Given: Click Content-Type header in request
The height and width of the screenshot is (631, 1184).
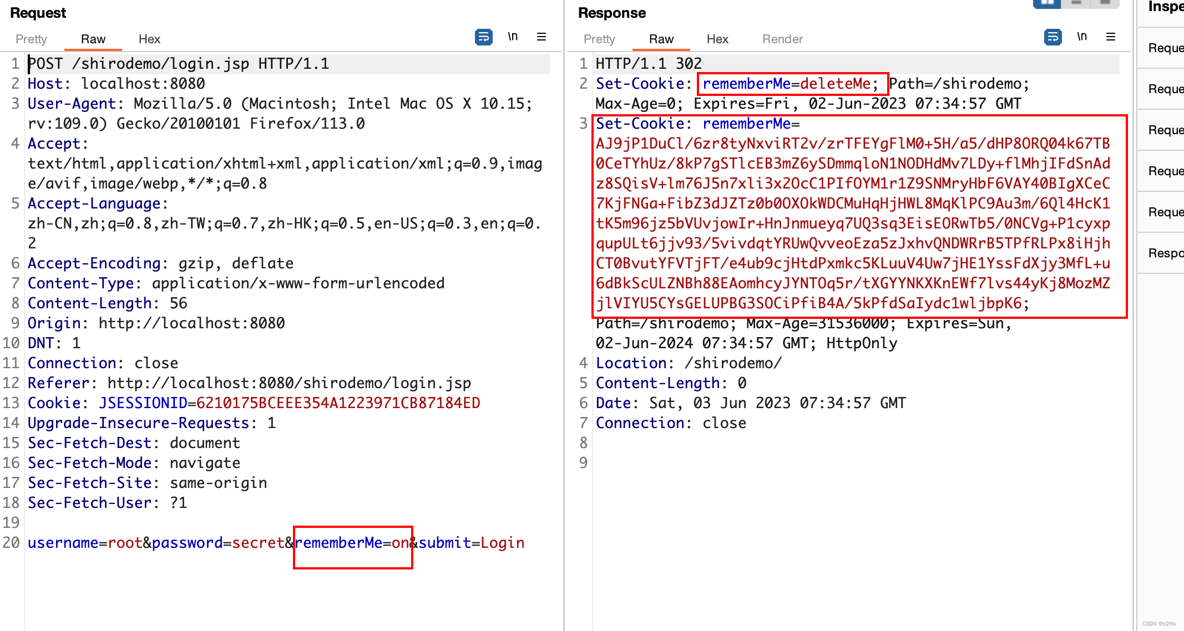Looking at the screenshot, I should 236,283.
